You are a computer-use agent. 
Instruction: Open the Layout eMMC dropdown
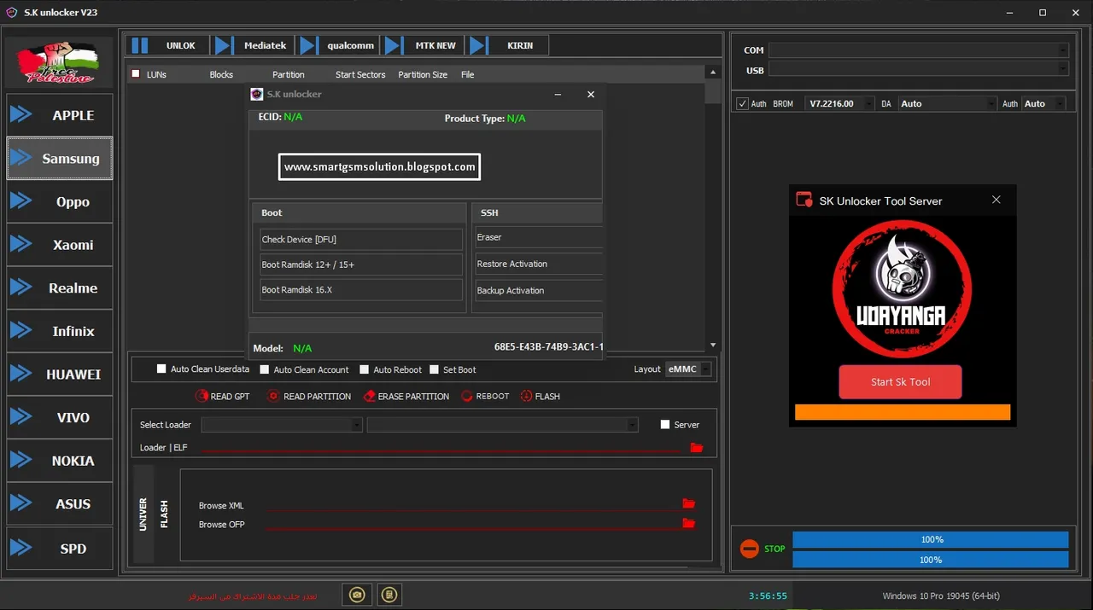point(688,369)
